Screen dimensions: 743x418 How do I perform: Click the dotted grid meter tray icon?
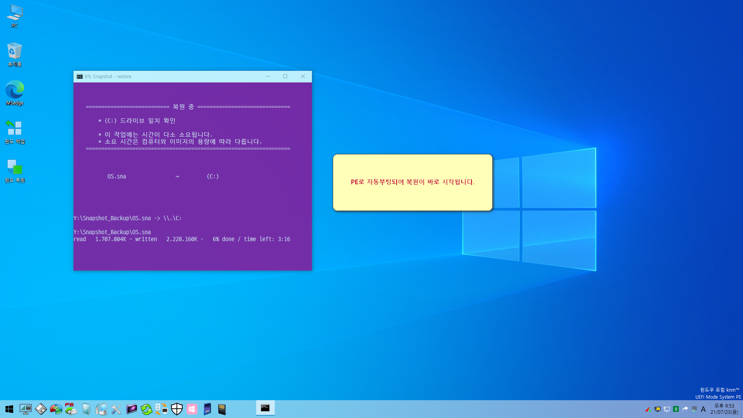694,409
